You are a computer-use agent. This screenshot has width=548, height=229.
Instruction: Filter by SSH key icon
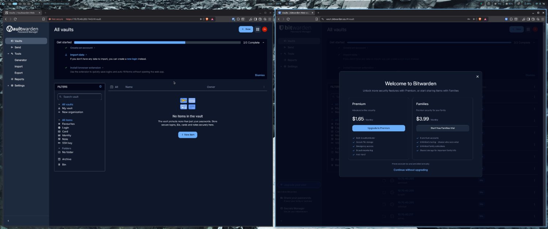click(59, 143)
